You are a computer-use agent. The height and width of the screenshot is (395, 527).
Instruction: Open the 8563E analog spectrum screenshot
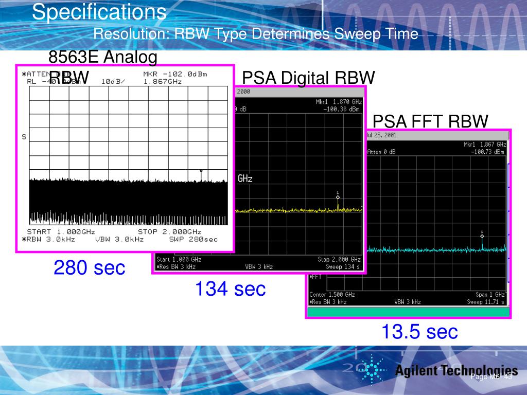pyautogui.click(x=125, y=158)
